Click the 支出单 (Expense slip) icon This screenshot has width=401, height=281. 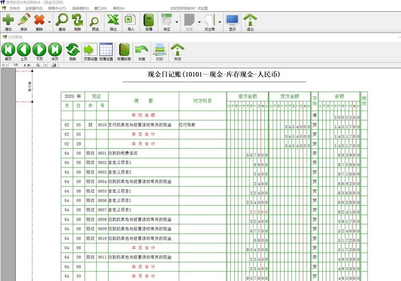click(210, 20)
